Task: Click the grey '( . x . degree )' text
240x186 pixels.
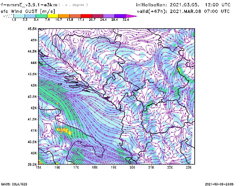Action: (x=73, y=5)
